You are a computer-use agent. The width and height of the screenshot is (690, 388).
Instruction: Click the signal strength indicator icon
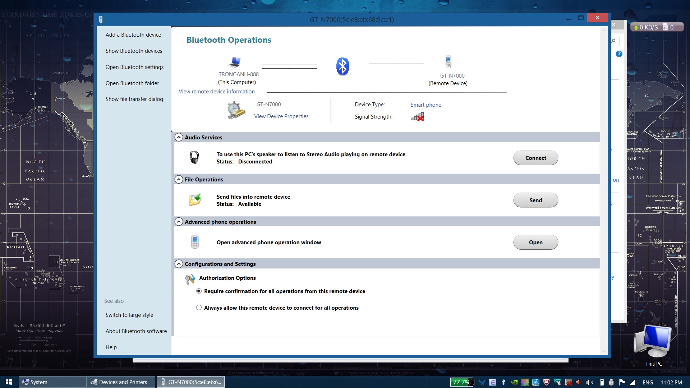[x=418, y=117]
